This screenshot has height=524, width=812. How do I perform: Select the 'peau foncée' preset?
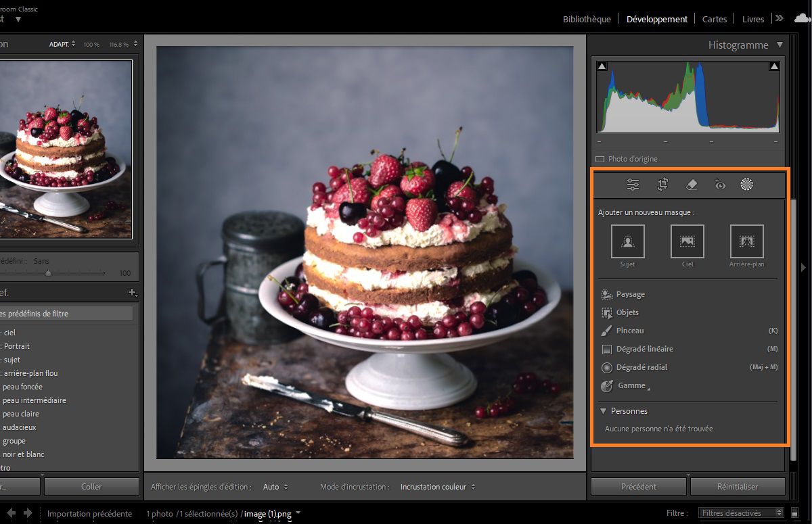[x=22, y=387]
